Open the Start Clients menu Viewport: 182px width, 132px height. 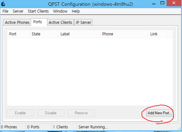[38, 11]
